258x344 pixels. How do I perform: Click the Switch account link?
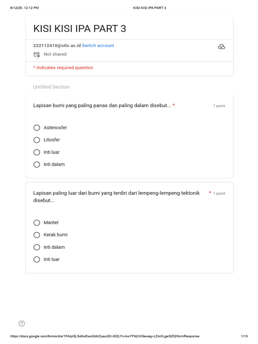coord(98,45)
